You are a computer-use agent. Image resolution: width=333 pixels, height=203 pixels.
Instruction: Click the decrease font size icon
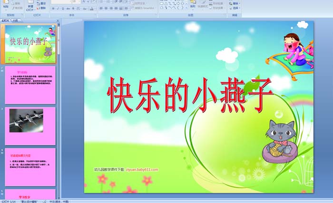[88, 2]
